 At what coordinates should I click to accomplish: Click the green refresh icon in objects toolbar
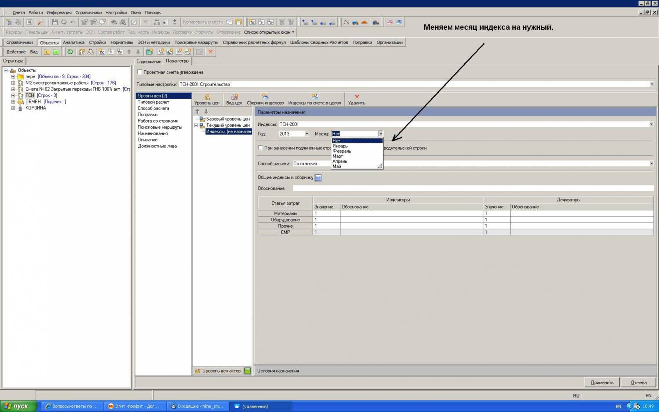click(x=70, y=52)
